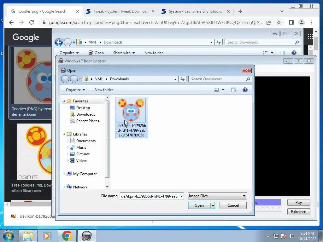Expand the Documents library
The width and height of the screenshot is (323, 242).
68,141
